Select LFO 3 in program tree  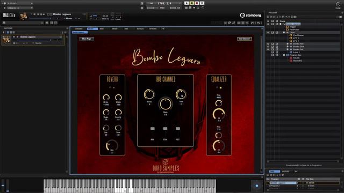[x=296, y=38]
